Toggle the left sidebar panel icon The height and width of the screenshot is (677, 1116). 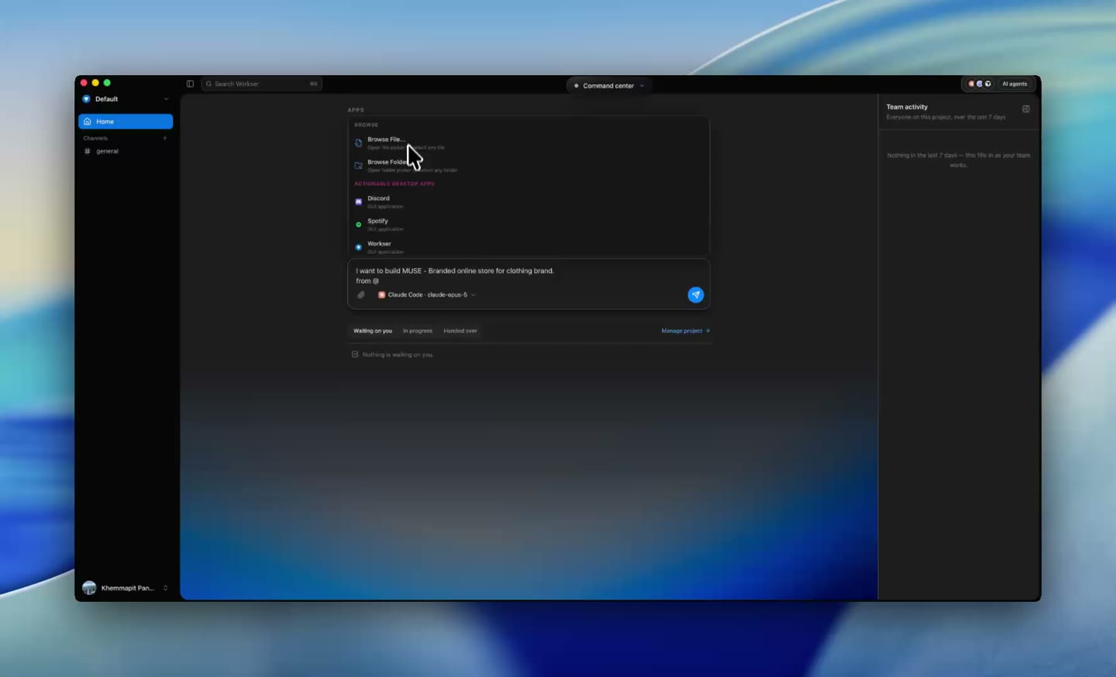click(190, 84)
